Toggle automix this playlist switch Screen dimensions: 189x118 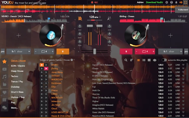coord(164,60)
